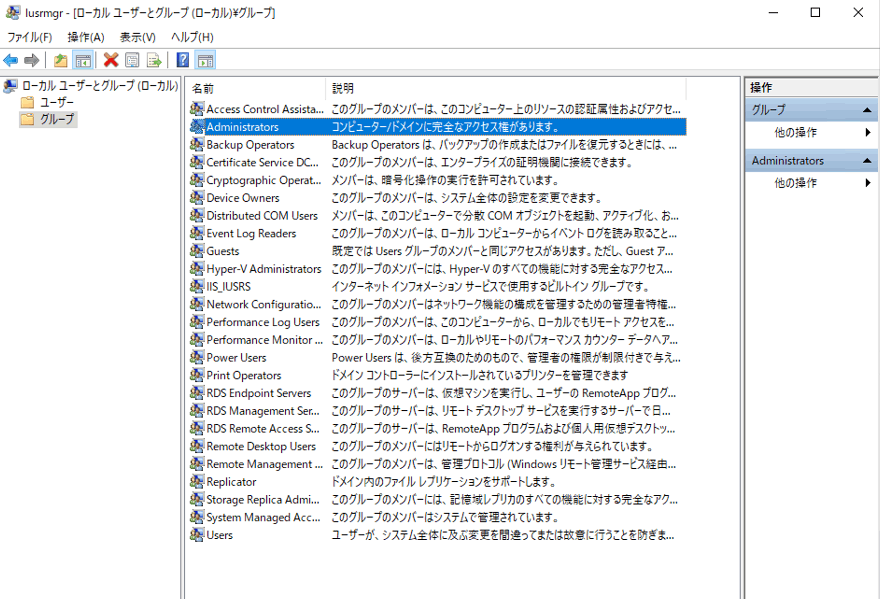The image size is (880, 599).
Task: Click the root node icon in the console tree
Action: [10, 86]
